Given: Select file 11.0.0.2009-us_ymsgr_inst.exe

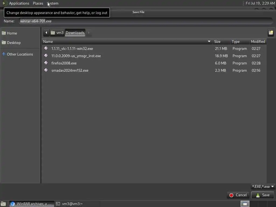Looking at the screenshot, I should pyautogui.click(x=154, y=56).
